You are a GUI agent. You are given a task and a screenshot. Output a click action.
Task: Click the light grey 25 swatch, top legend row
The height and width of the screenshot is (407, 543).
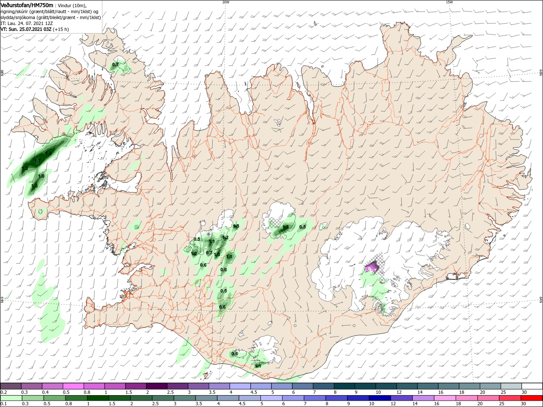click(x=511, y=386)
